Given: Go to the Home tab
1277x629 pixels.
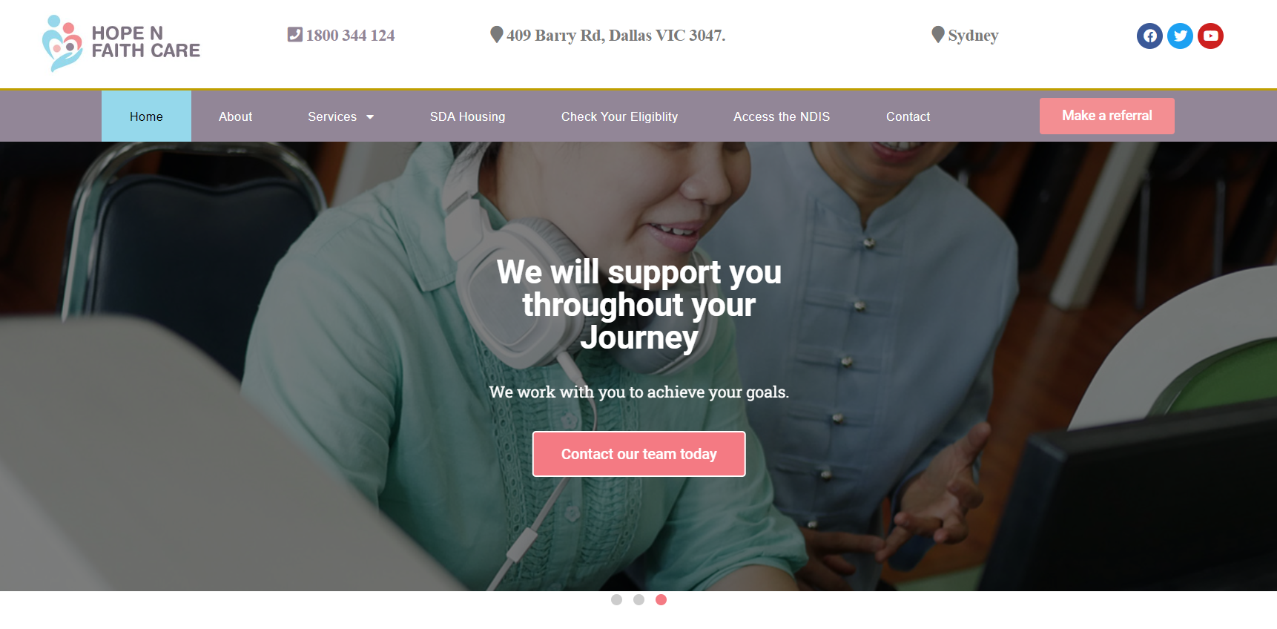Looking at the screenshot, I should (146, 116).
